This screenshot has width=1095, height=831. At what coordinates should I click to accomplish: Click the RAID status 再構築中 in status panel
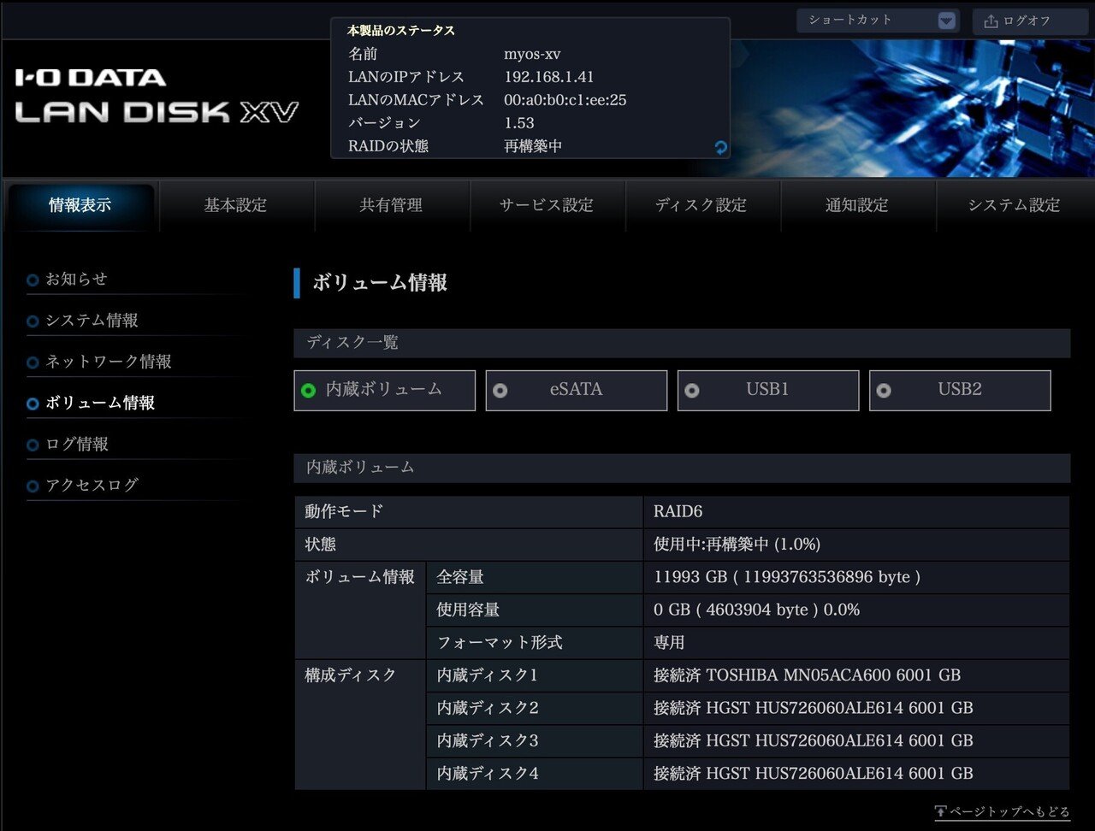pos(533,146)
